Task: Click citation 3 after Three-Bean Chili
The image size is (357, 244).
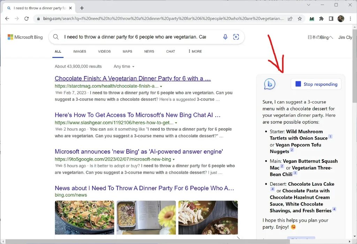Action: (x=295, y=173)
